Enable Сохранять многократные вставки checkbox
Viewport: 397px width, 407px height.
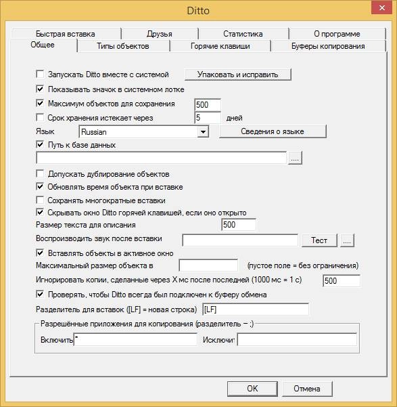pyautogui.click(x=40, y=200)
